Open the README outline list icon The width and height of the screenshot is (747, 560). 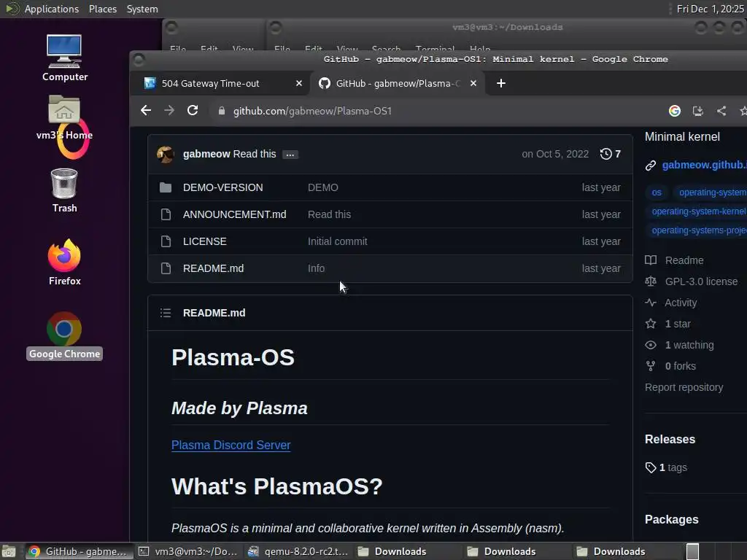[x=166, y=313]
